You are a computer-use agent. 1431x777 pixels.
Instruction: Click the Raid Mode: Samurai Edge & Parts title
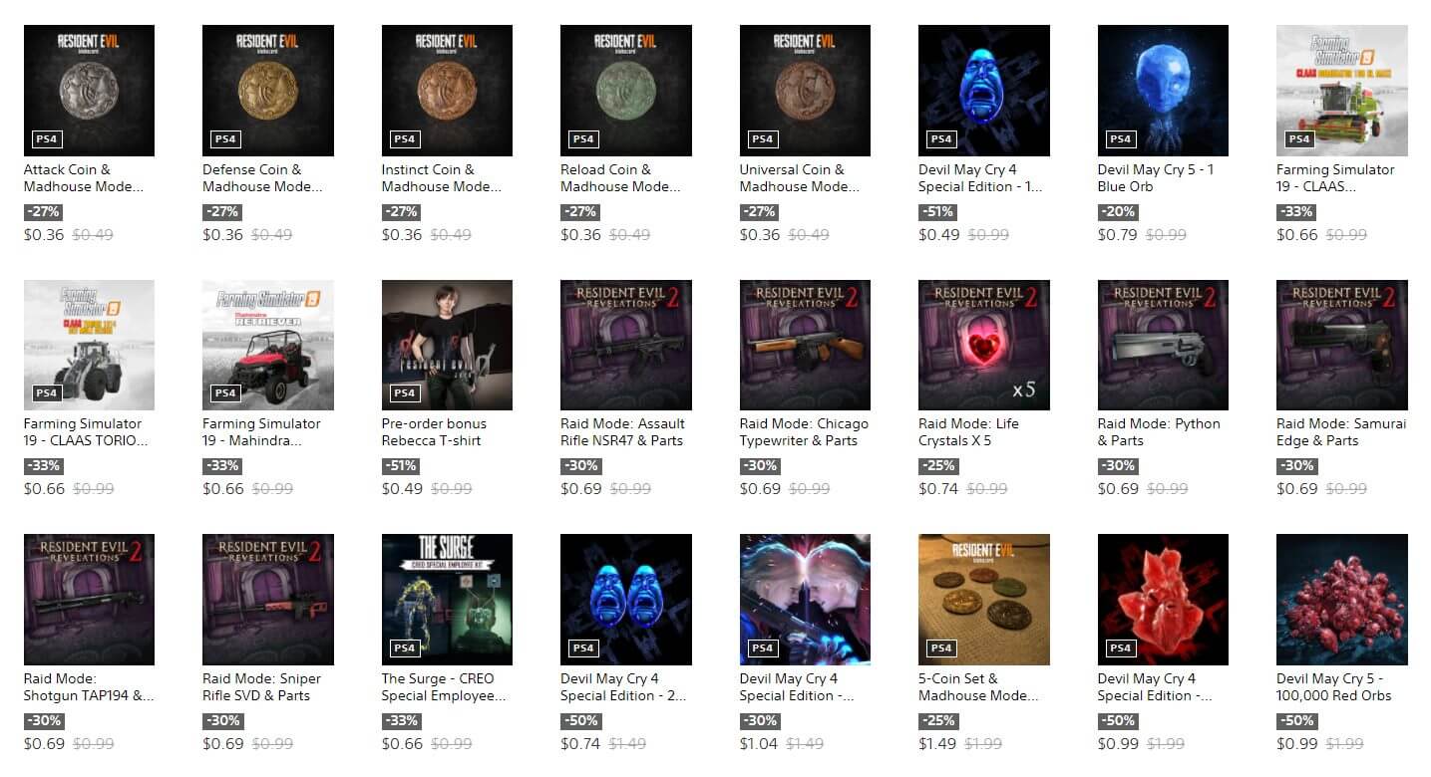coord(1341,432)
